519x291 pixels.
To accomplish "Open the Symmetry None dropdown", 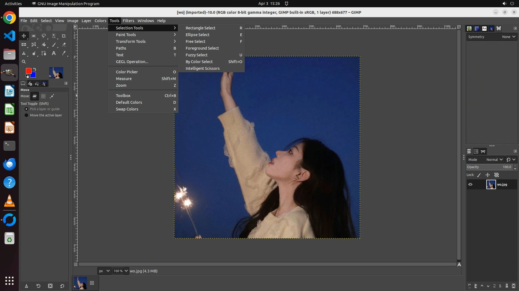I will [x=508, y=37].
